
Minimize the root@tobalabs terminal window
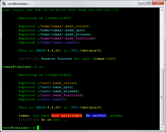click(x=142, y=3)
